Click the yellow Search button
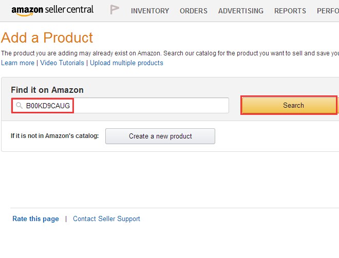Viewport: 339px width, 258px height. [x=289, y=105]
